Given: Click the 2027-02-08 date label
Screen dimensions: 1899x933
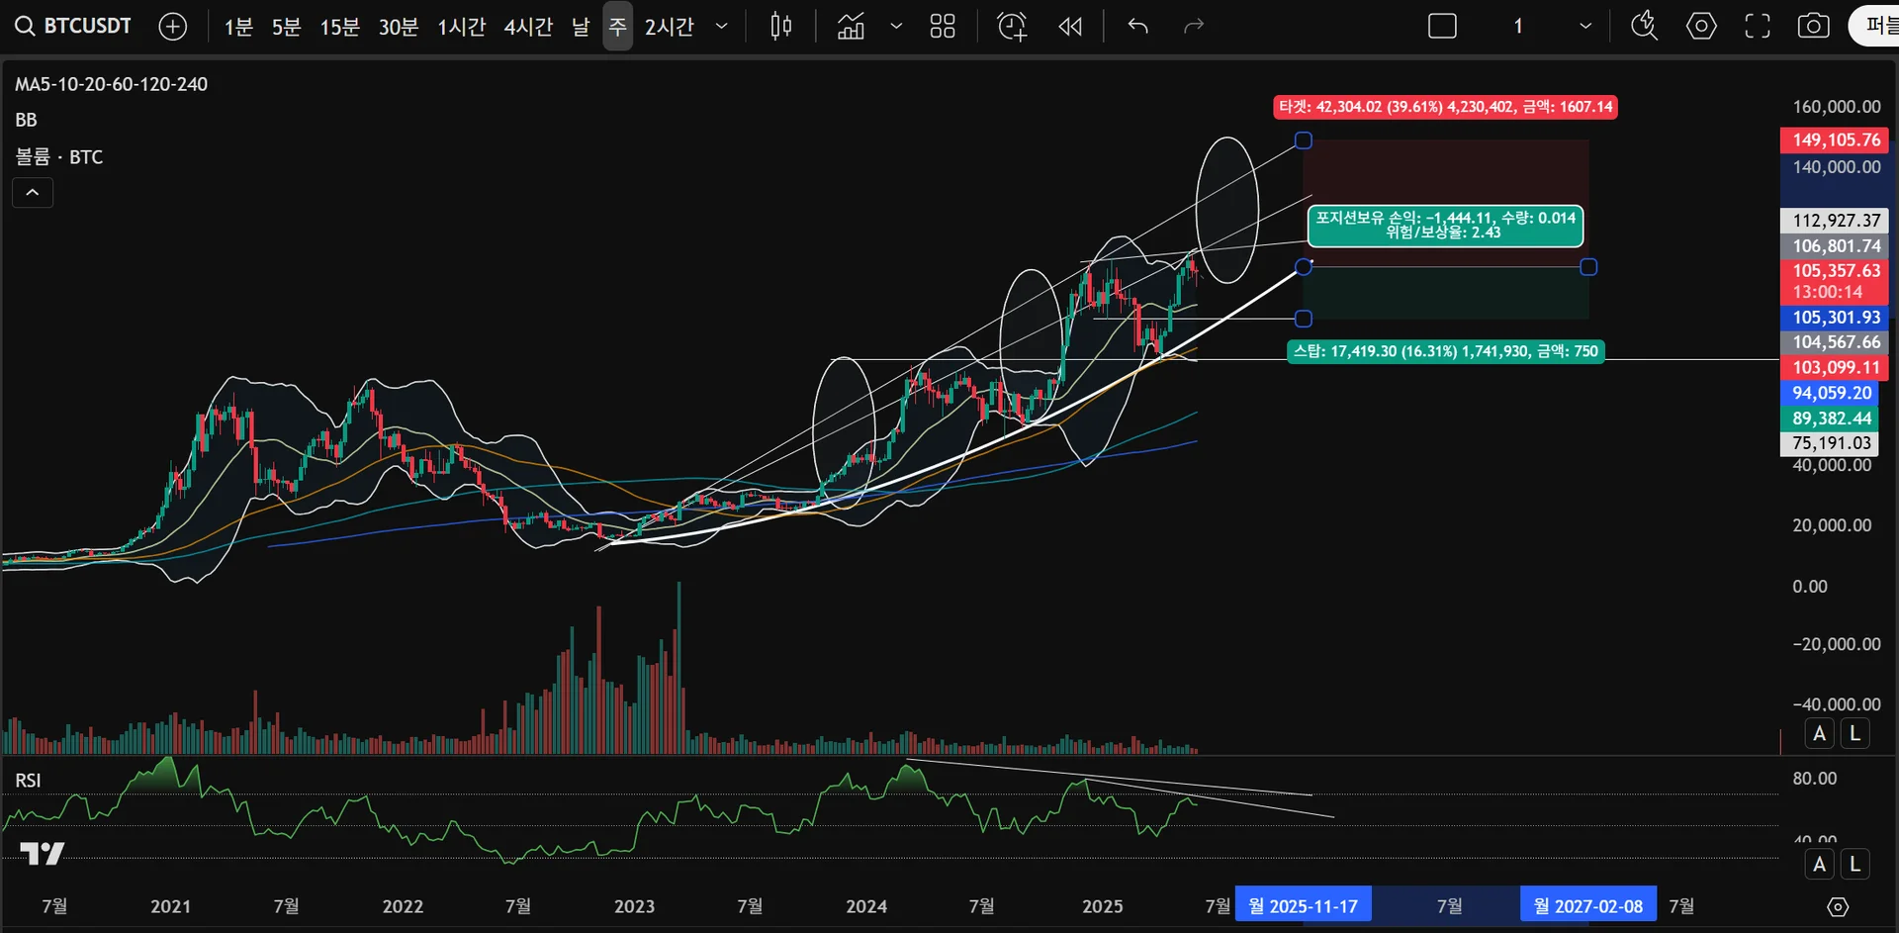Looking at the screenshot, I should pyautogui.click(x=1588, y=906).
